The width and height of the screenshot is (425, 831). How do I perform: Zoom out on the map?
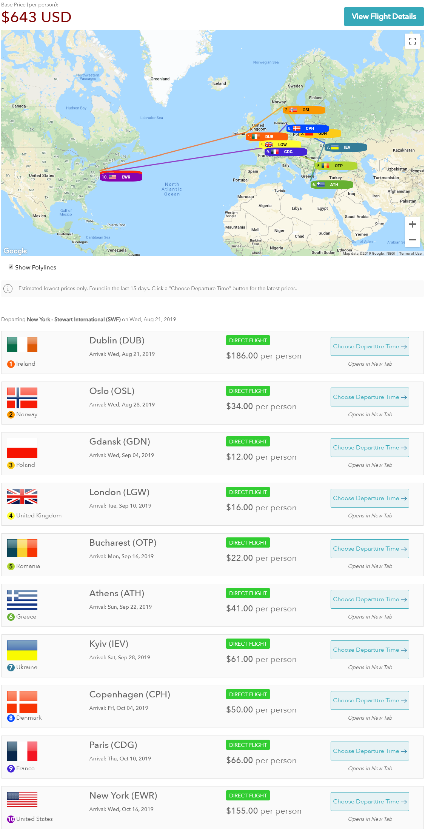tap(413, 240)
